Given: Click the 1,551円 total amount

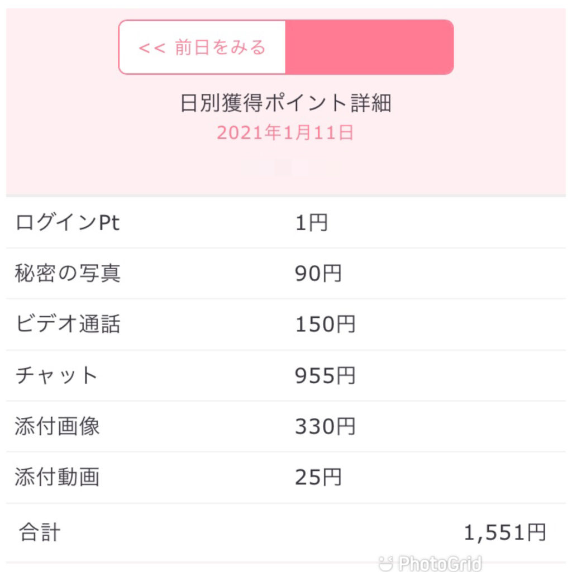Looking at the screenshot, I should coord(504,533).
